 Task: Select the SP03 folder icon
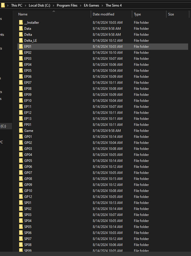pyautogui.click(x=21, y=215)
